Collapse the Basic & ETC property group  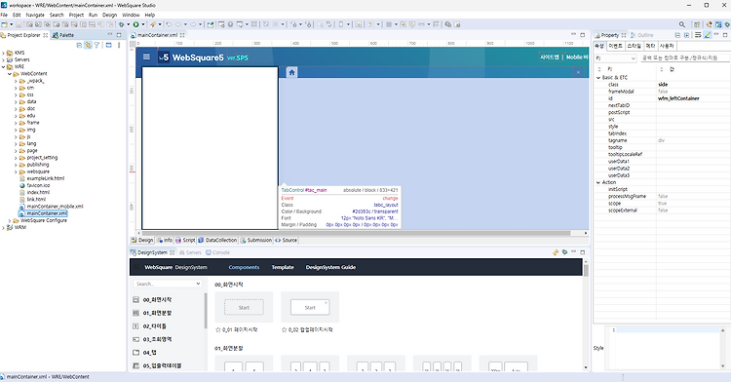click(x=598, y=77)
